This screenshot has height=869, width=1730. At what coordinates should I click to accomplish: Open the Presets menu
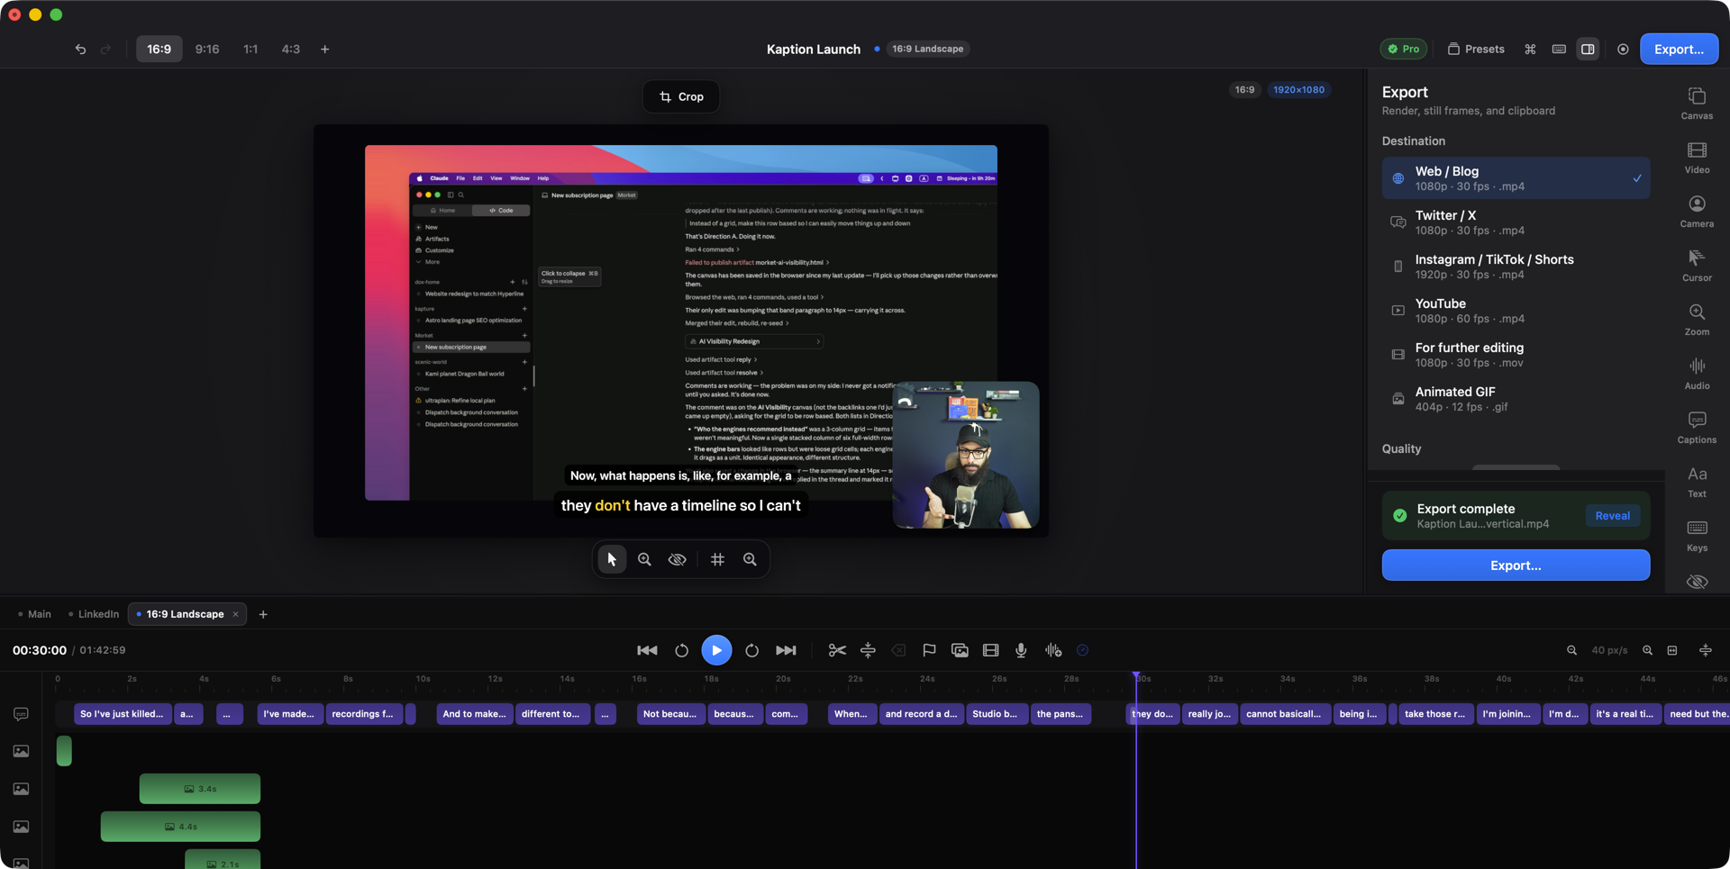pyautogui.click(x=1476, y=49)
